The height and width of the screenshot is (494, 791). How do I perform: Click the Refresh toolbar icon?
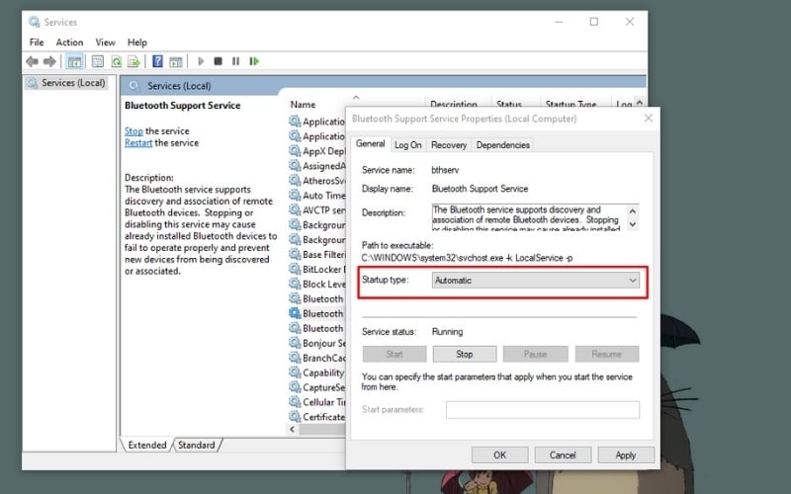tap(116, 61)
